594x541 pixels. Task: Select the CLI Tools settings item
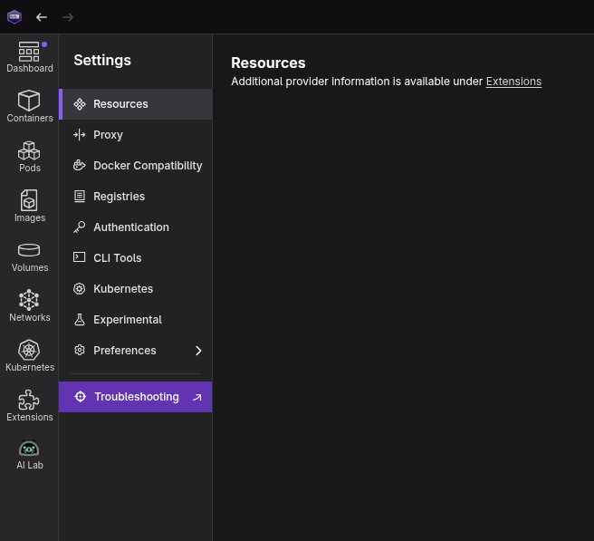click(x=136, y=257)
